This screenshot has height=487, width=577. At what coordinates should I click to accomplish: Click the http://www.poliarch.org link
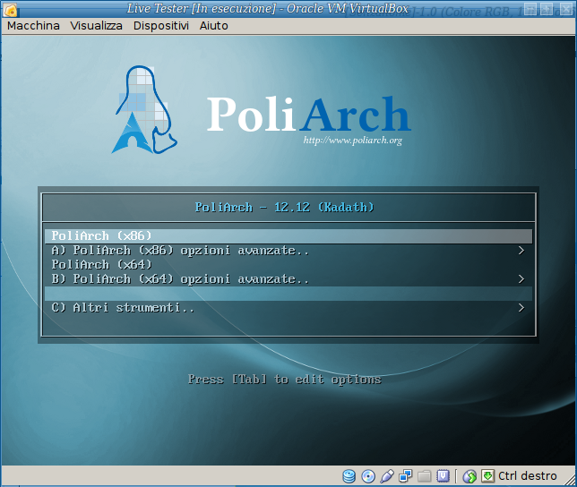coord(352,141)
